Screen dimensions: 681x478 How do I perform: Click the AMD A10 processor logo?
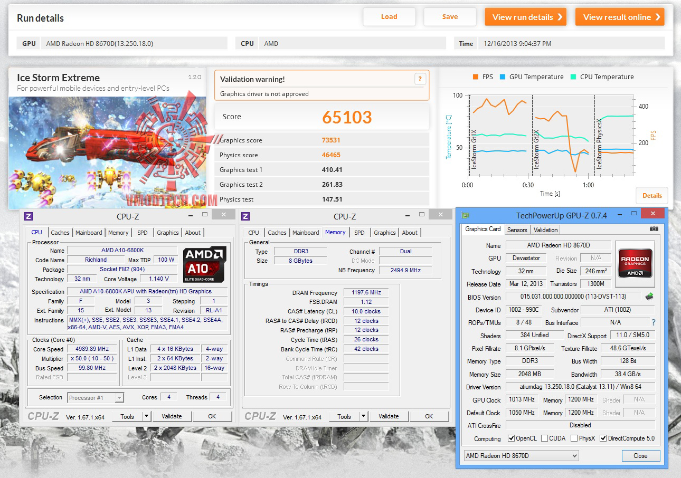click(205, 264)
